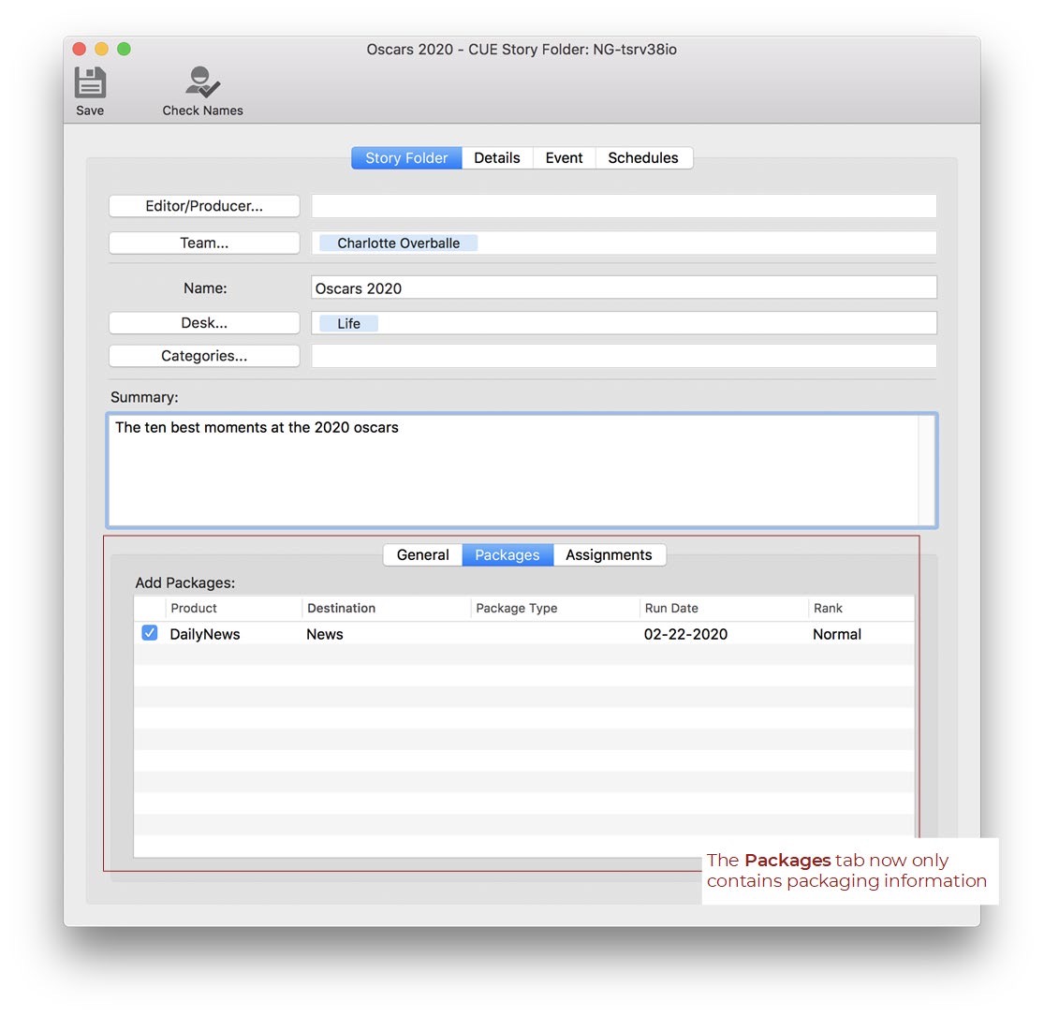The image size is (1044, 1017).
Task: Open the Desk selection dialog
Action: pyautogui.click(x=204, y=323)
